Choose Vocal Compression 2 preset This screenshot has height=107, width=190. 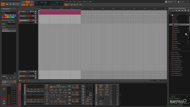coord(177,75)
